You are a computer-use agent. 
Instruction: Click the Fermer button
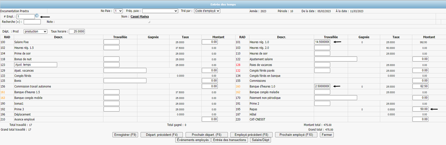(x=327, y=135)
